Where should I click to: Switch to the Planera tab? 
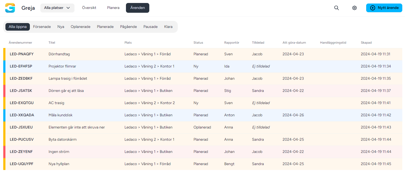click(113, 8)
